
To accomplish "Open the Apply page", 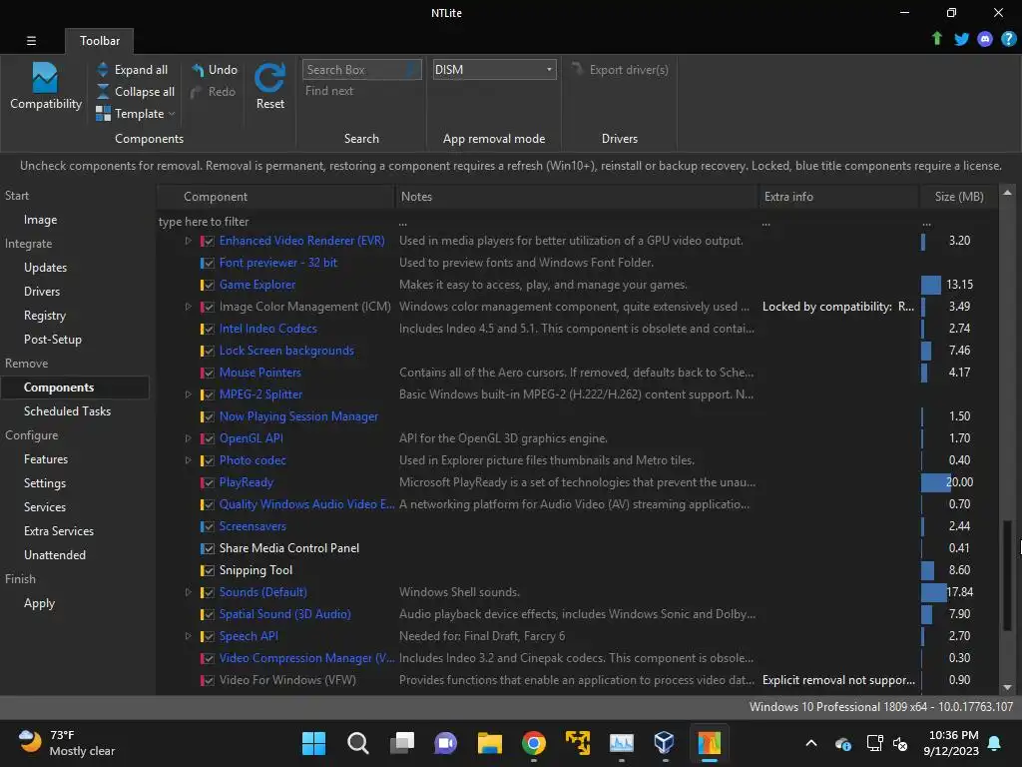I will coord(39,603).
